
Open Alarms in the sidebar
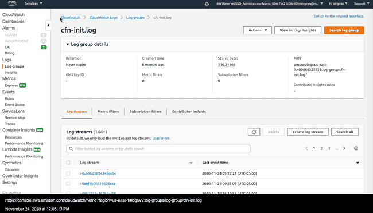coord(9,28)
